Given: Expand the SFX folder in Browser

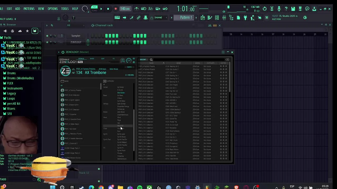Looking at the screenshot, I should (x=9, y=114).
